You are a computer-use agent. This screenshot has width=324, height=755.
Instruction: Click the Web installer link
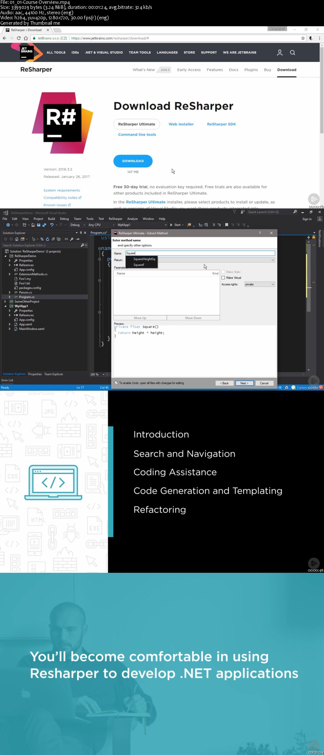click(181, 124)
